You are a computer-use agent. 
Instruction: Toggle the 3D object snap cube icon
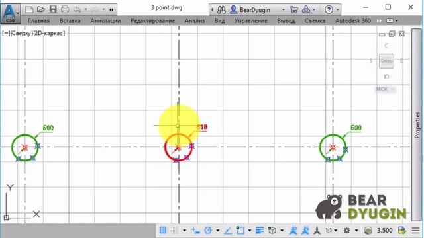click(x=272, y=231)
